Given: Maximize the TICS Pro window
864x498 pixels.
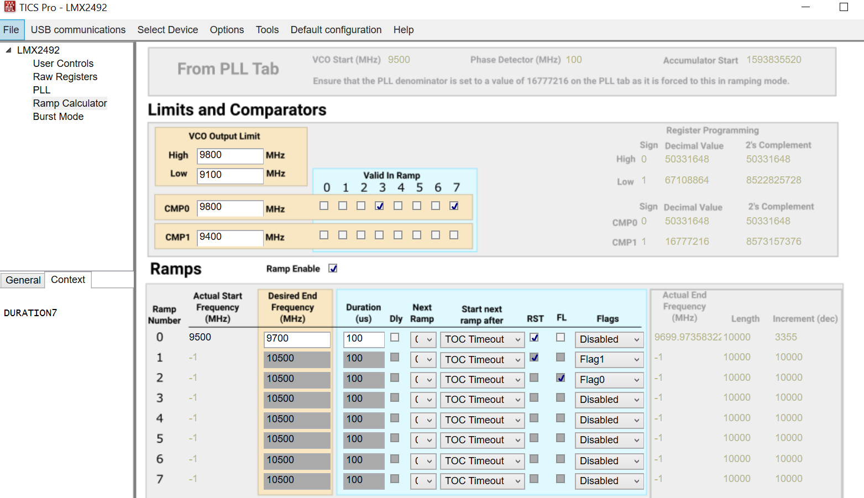Looking at the screenshot, I should click(x=844, y=7).
